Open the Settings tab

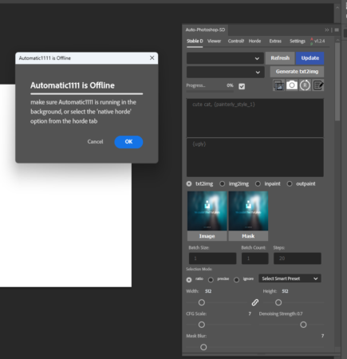pos(298,41)
